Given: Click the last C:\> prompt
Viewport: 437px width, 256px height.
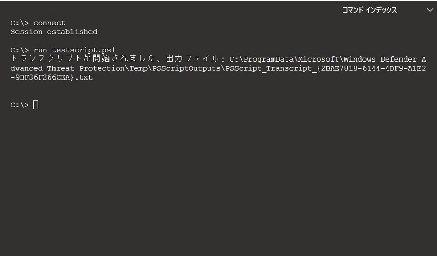Looking at the screenshot, I should point(20,105).
